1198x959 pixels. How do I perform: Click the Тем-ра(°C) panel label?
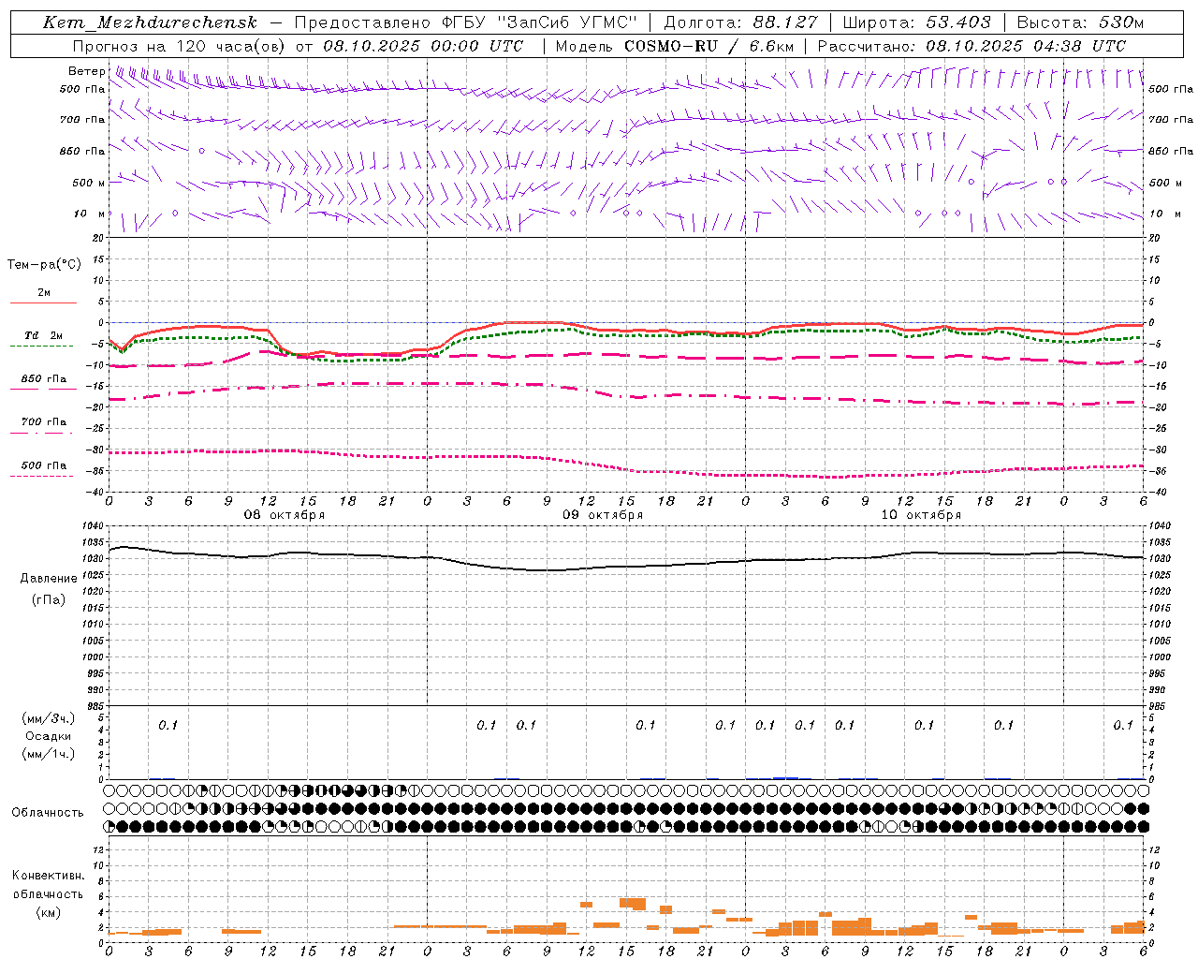point(44,265)
